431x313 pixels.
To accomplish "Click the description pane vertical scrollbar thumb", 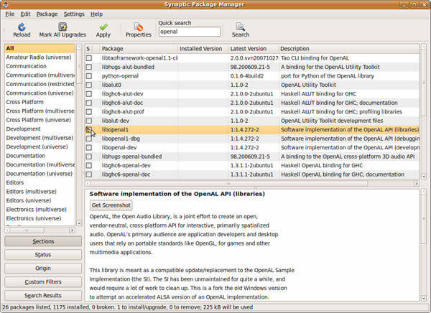I will 424,219.
